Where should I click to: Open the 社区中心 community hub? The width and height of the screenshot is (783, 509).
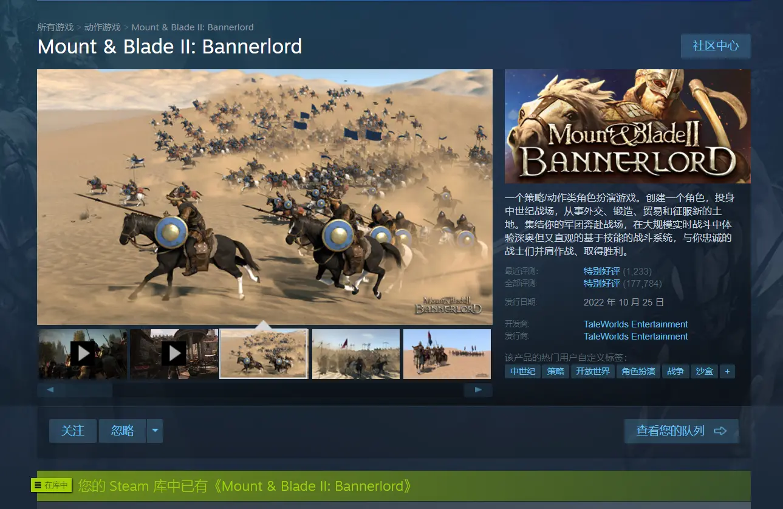pyautogui.click(x=716, y=46)
